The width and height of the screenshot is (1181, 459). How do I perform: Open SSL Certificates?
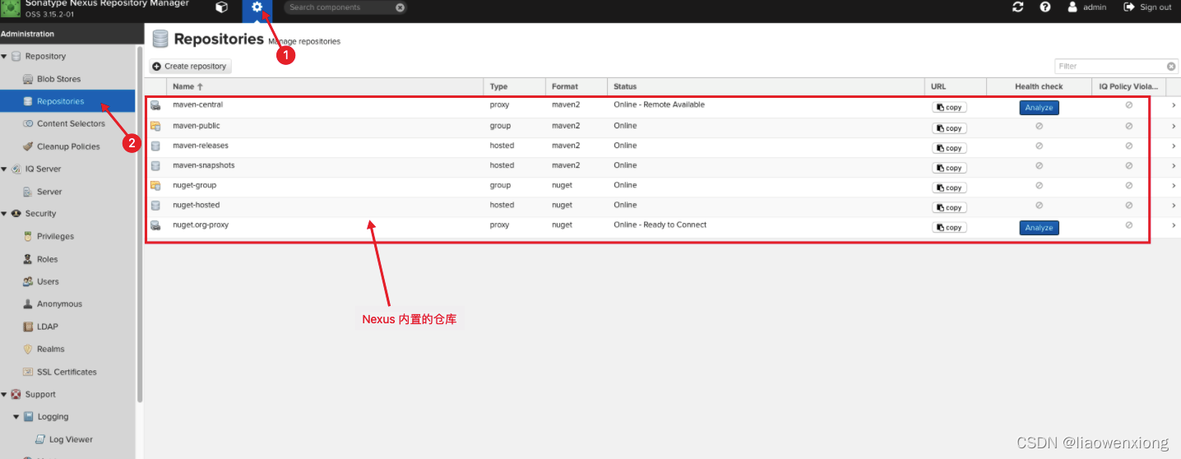click(67, 372)
